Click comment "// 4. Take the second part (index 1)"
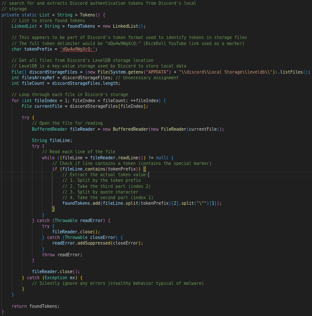312x316 pixels. pos(108,198)
